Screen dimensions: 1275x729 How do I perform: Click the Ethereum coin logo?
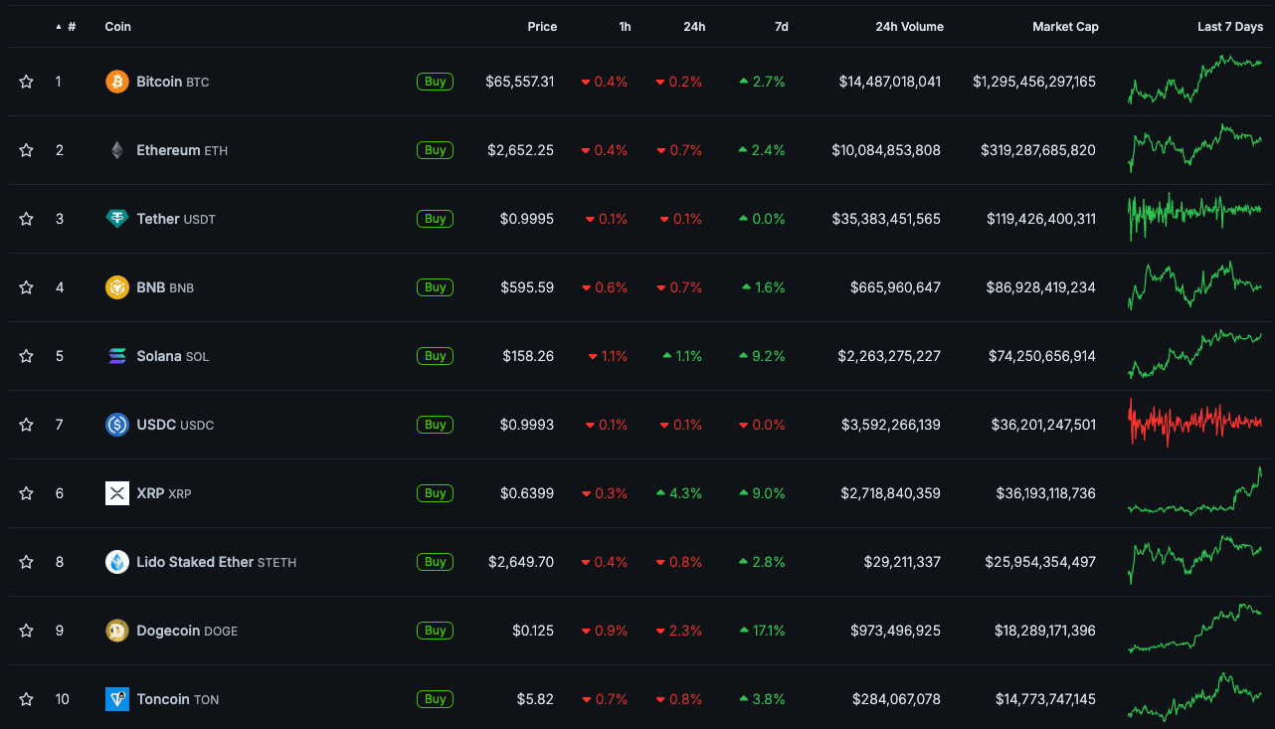pyautogui.click(x=117, y=150)
